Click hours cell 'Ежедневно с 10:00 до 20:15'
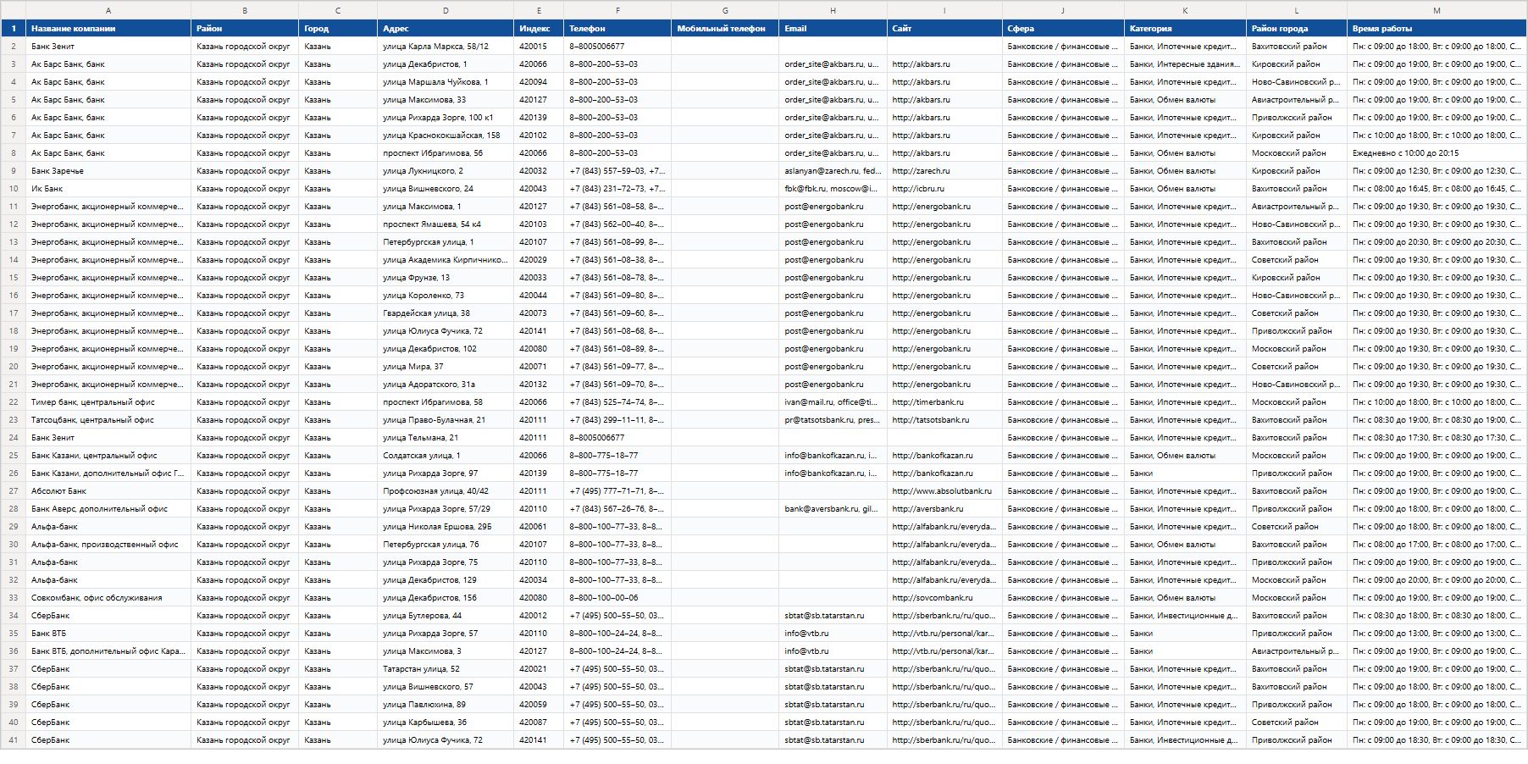 tap(1437, 153)
